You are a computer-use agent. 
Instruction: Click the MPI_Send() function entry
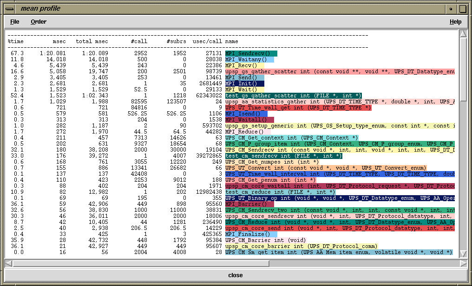click(x=245, y=77)
